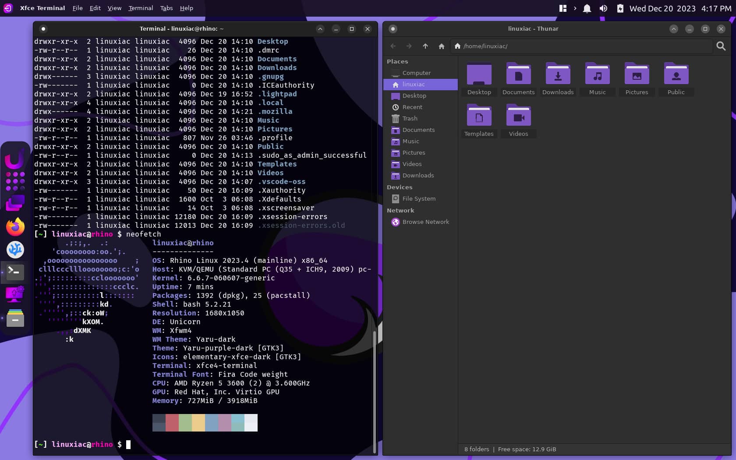Image resolution: width=736 pixels, height=460 pixels.
Task: Go up one directory using Thunar's up arrow
Action: (425, 46)
